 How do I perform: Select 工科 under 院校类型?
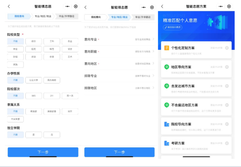(x=52, y=41)
